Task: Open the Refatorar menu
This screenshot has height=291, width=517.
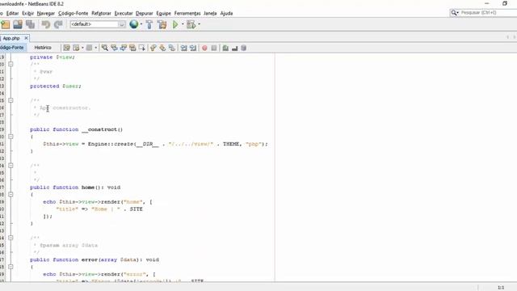Action: coord(101,13)
